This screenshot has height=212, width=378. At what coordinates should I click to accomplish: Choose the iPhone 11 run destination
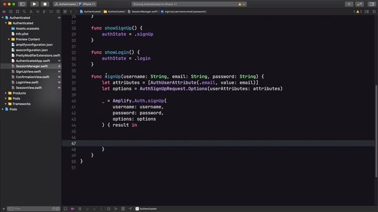coord(87,4)
